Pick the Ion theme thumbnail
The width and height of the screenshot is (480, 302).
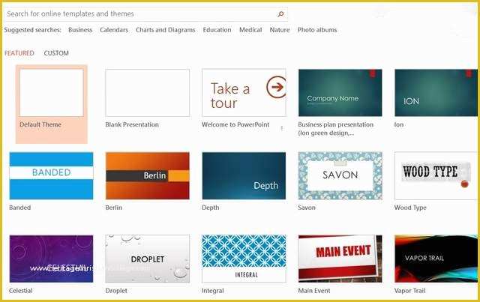436,93
